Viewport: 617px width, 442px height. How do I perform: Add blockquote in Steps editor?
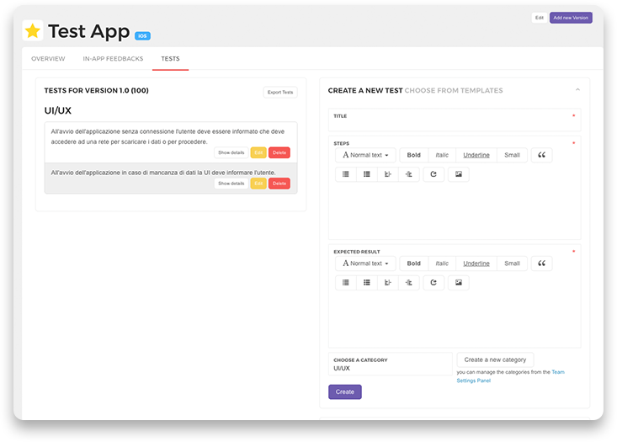click(x=542, y=155)
